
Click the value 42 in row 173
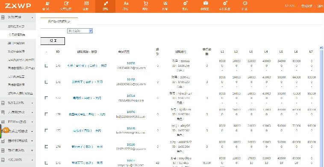pos(157,163)
